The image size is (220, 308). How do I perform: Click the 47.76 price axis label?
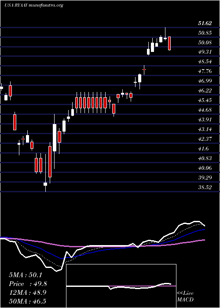[x=205, y=71]
